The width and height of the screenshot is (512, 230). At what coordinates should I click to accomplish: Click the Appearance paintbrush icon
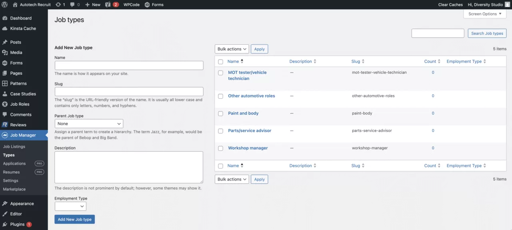coord(5,204)
